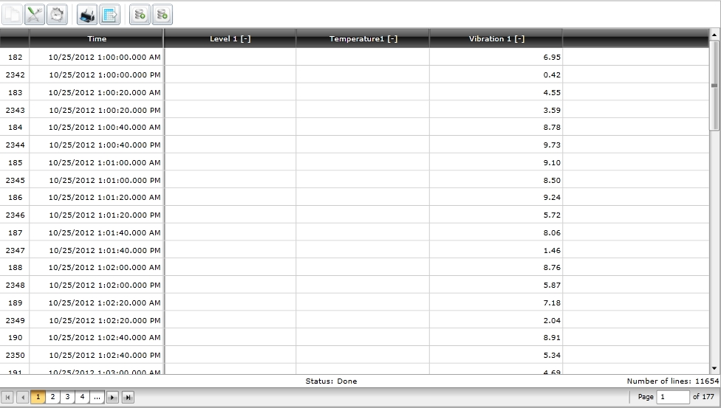Image resolution: width=721 pixels, height=408 pixels.
Task: Click the database download arrow icon
Action: [162, 14]
